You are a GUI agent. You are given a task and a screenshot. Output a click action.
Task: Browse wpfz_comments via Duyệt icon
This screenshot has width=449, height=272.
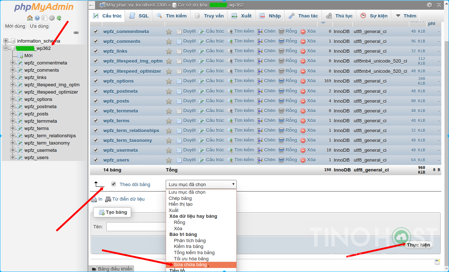coord(186,41)
